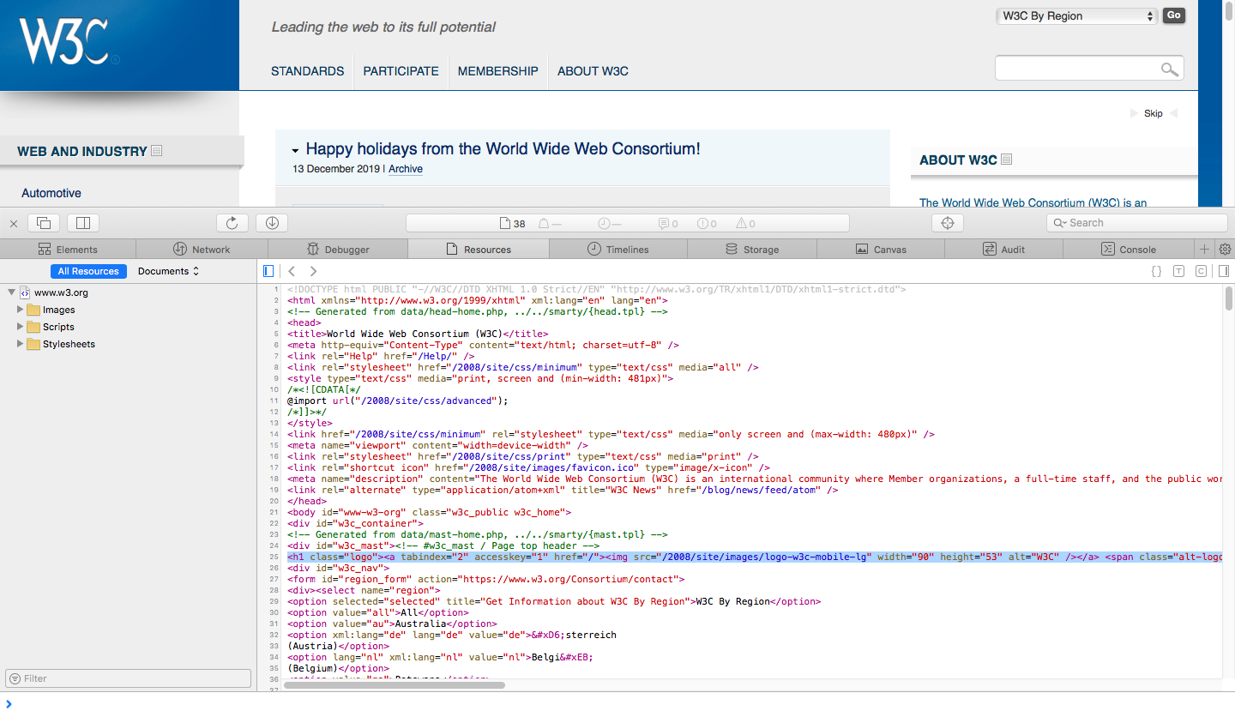Click the Go button
1235x717 pixels.
coord(1173,15)
